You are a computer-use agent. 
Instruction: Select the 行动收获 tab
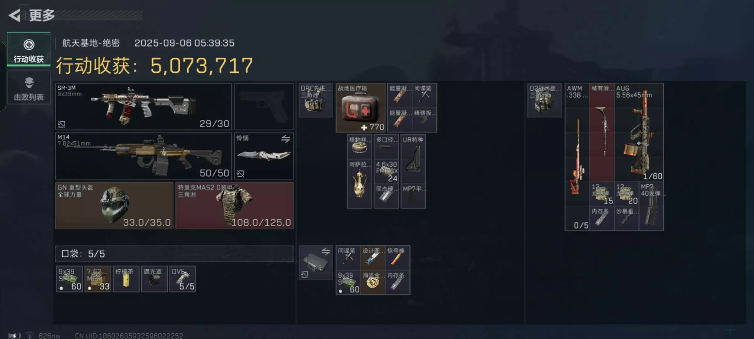pos(29,49)
